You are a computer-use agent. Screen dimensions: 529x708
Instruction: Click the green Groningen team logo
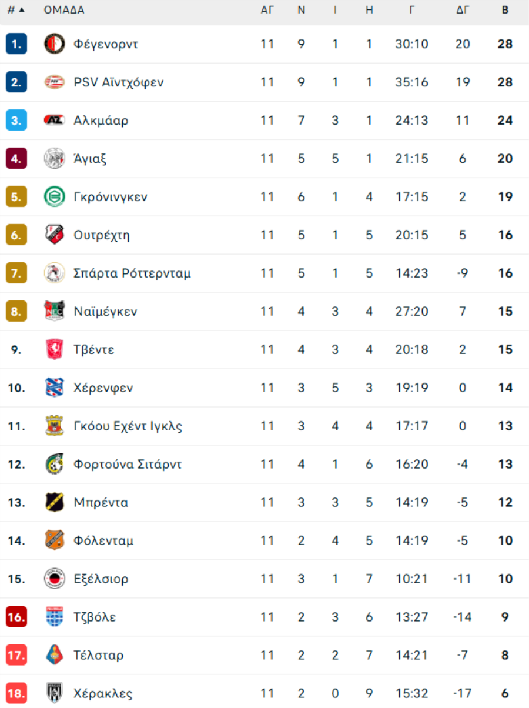tap(55, 197)
